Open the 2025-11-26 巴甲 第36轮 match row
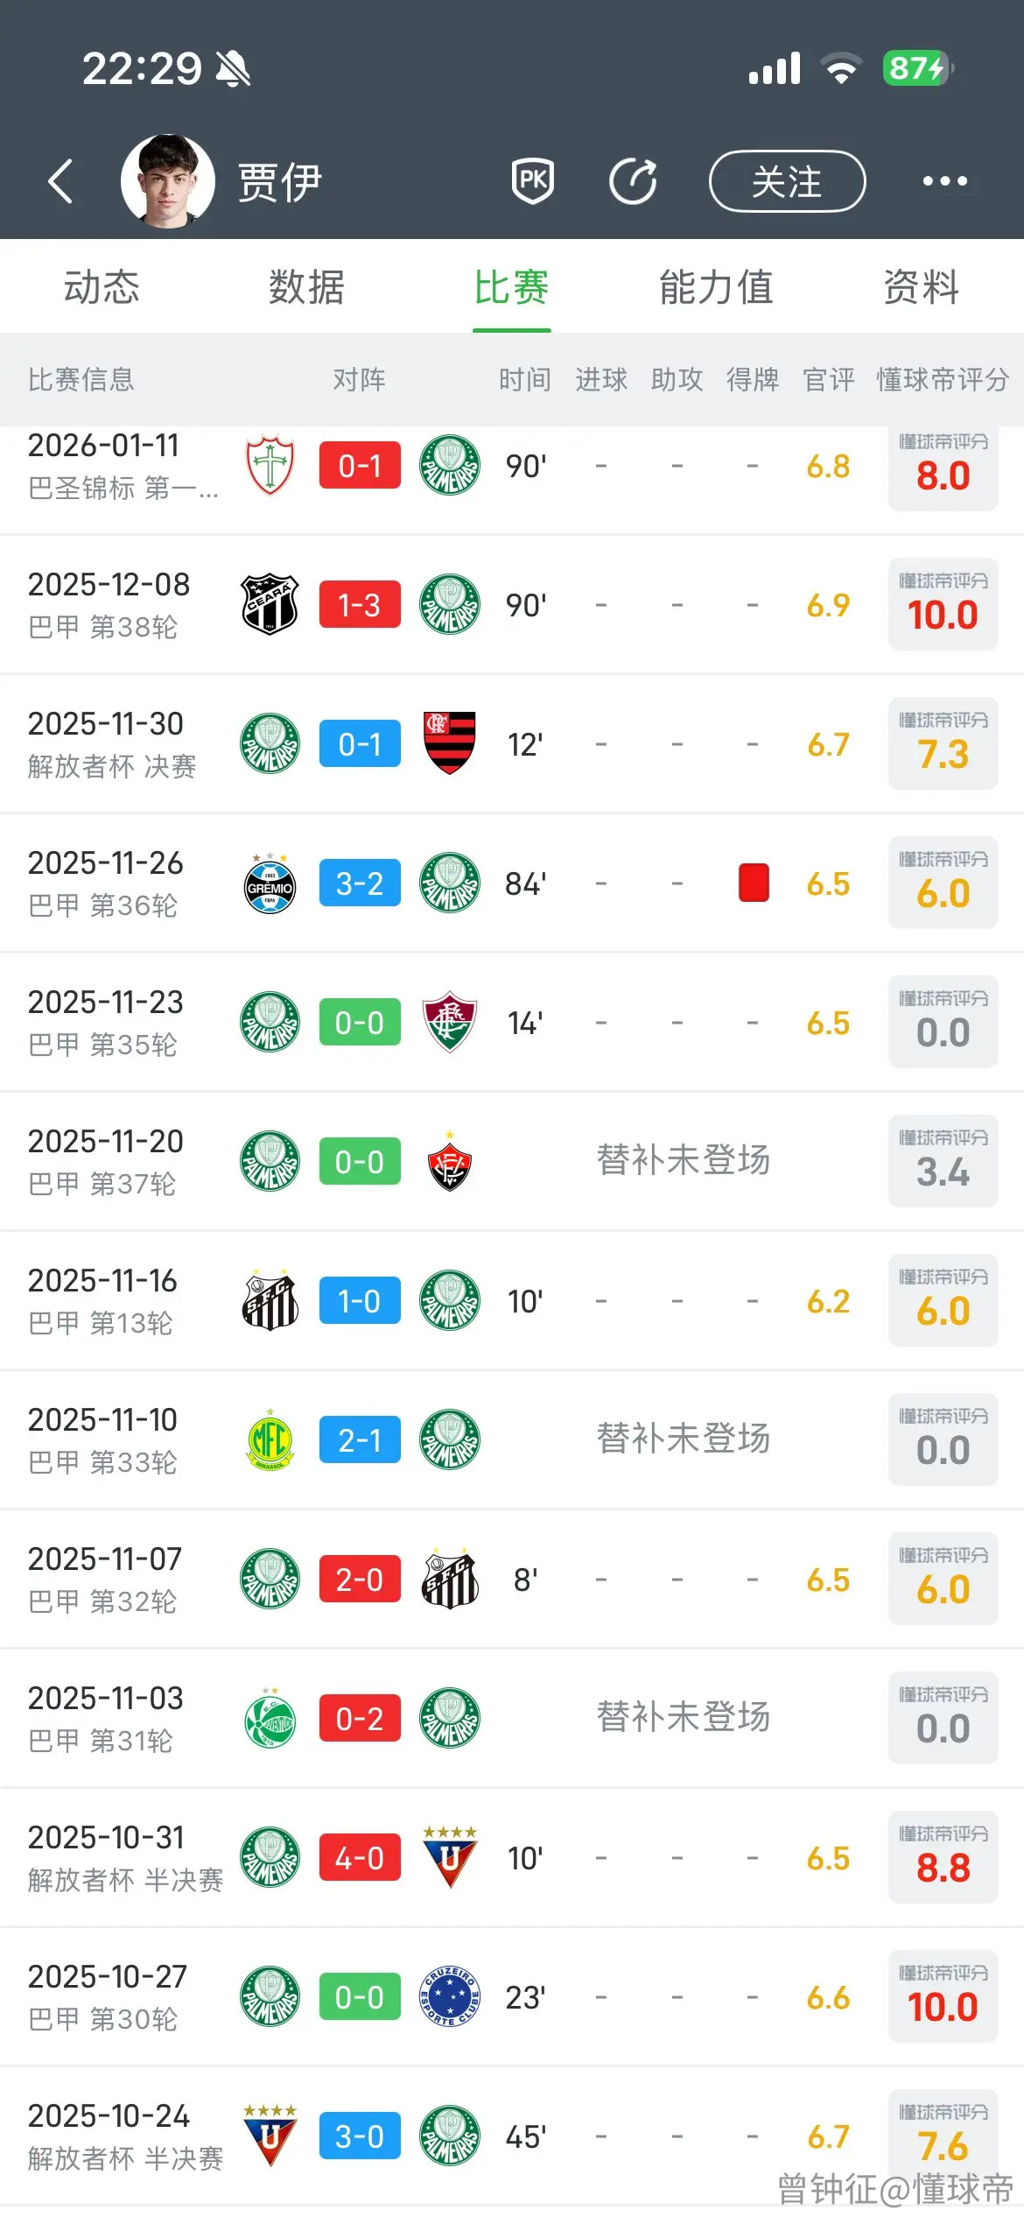 (x=512, y=883)
